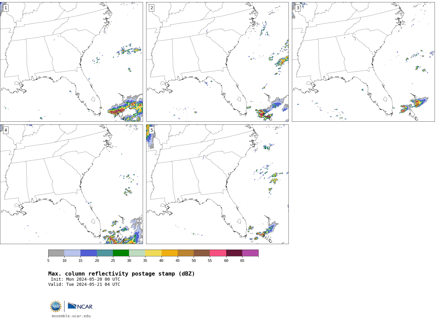Image resolution: width=438 pixels, height=320 pixels.
Task: Click the light blue 10-15 dBZ swatch
Action: [x=73, y=253]
